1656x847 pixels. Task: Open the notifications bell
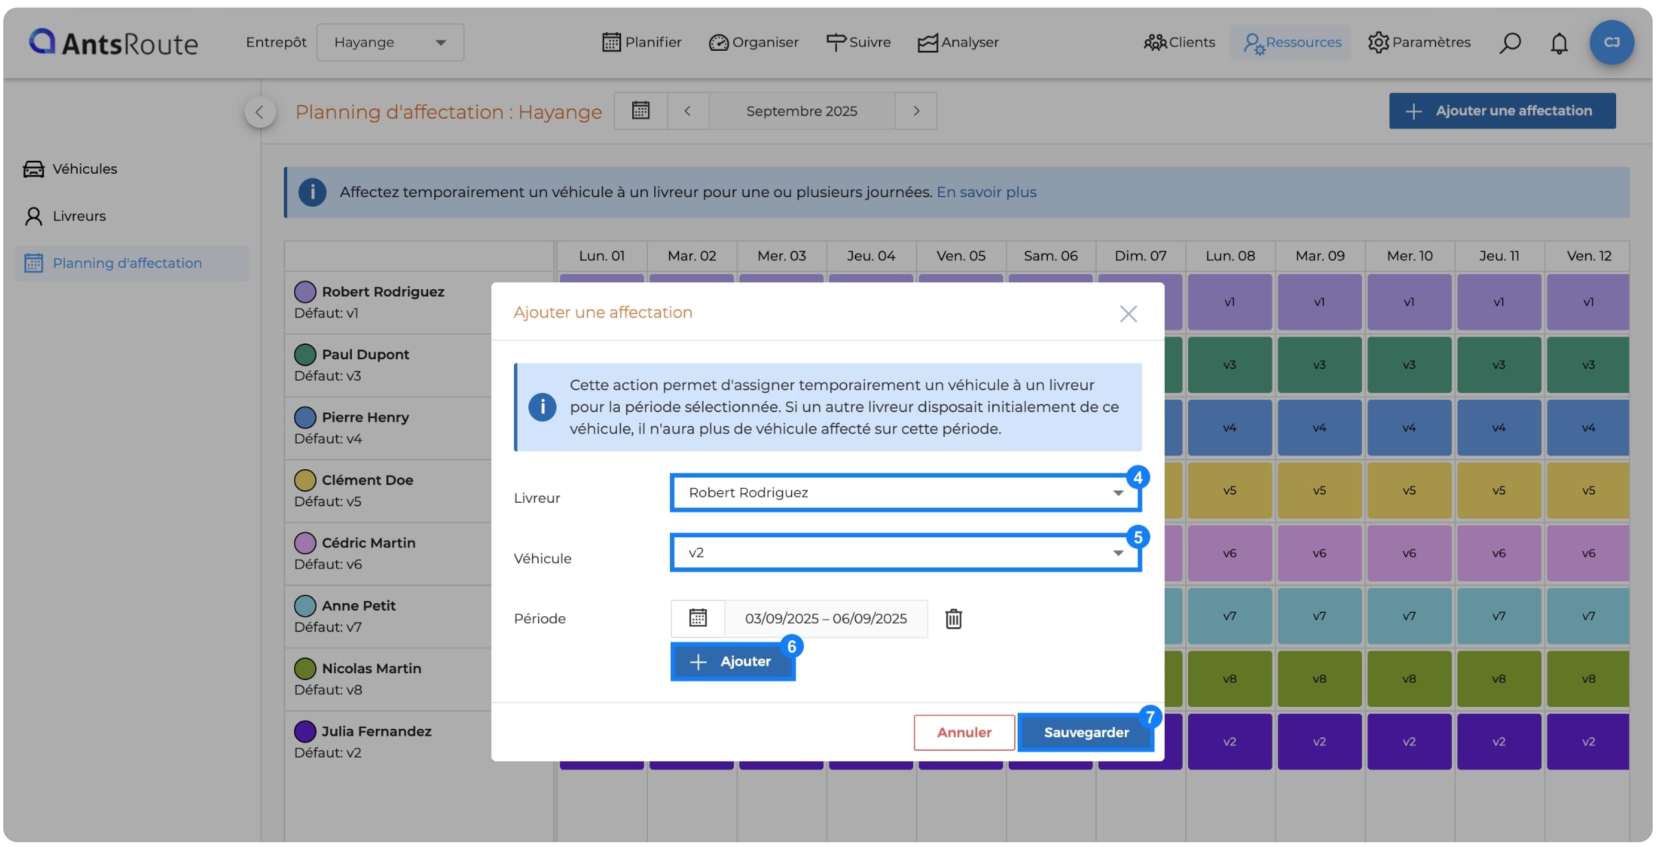point(1559,43)
